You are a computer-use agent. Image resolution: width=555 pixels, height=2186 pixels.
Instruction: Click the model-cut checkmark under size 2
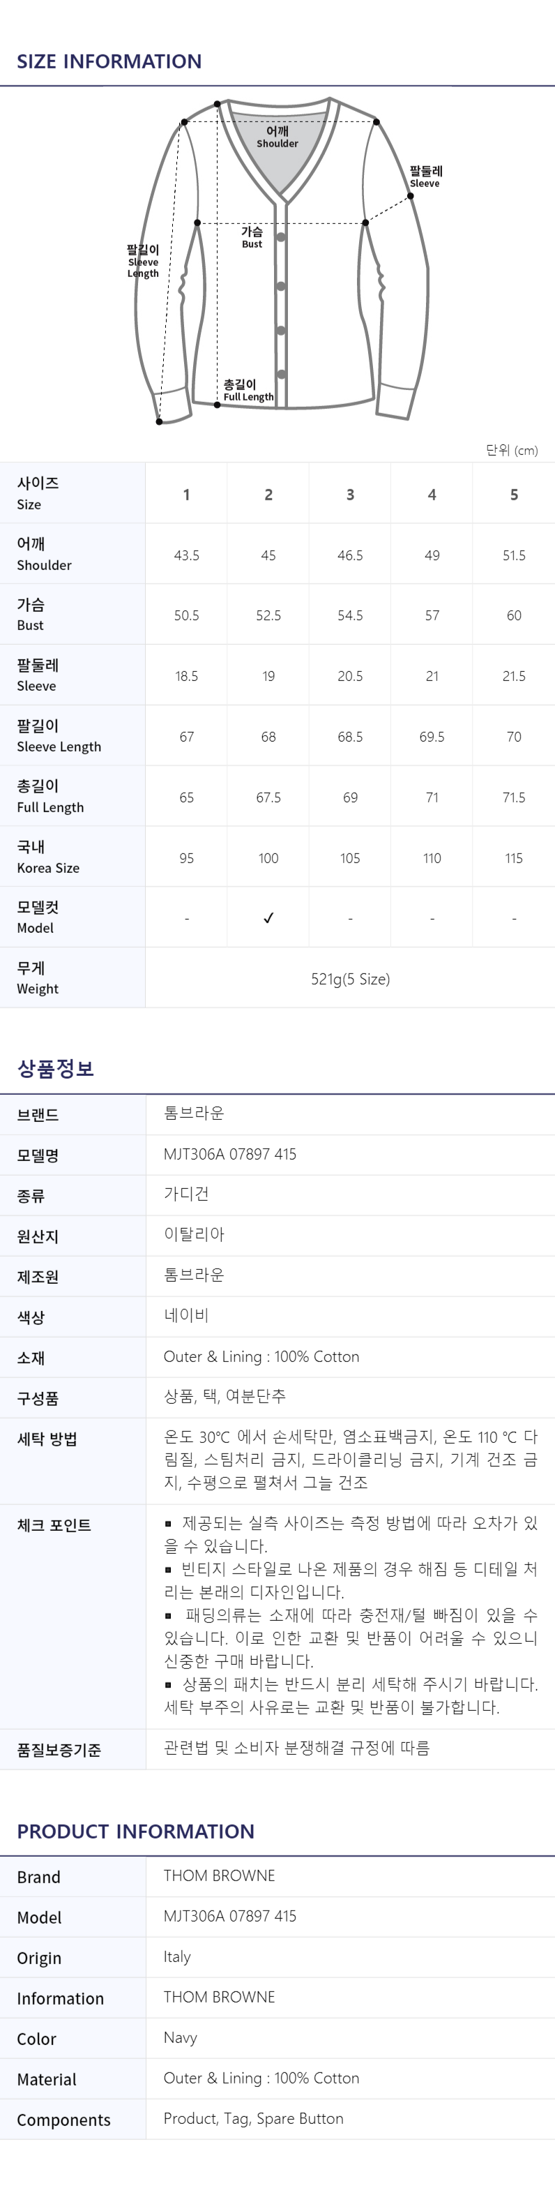pyautogui.click(x=268, y=918)
